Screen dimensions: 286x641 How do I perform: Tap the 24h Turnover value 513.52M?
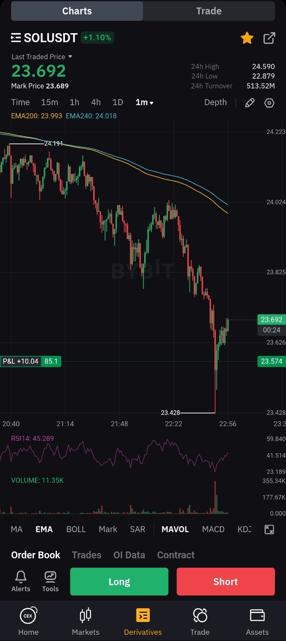pyautogui.click(x=260, y=86)
